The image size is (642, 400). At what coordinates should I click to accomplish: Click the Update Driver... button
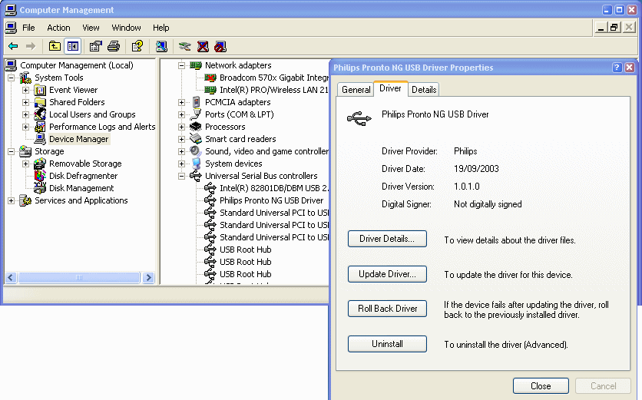tap(387, 274)
